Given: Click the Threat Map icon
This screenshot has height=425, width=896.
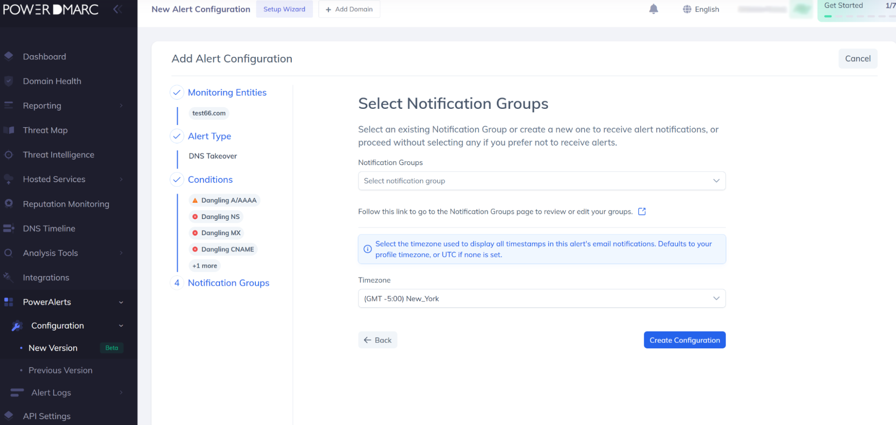Looking at the screenshot, I should (x=9, y=130).
